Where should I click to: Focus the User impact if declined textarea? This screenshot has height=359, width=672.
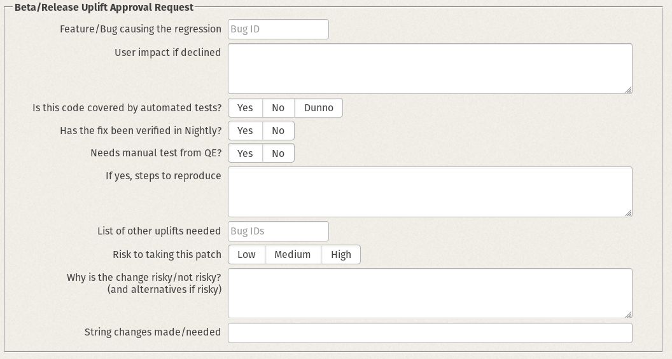430,69
